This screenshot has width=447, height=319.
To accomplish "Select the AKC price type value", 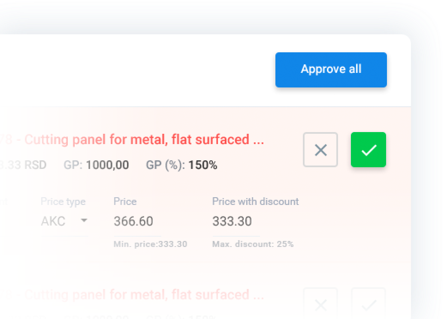I will [x=53, y=221].
